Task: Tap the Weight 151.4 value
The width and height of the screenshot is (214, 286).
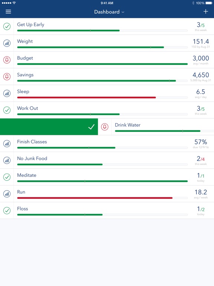Action: tap(201, 42)
